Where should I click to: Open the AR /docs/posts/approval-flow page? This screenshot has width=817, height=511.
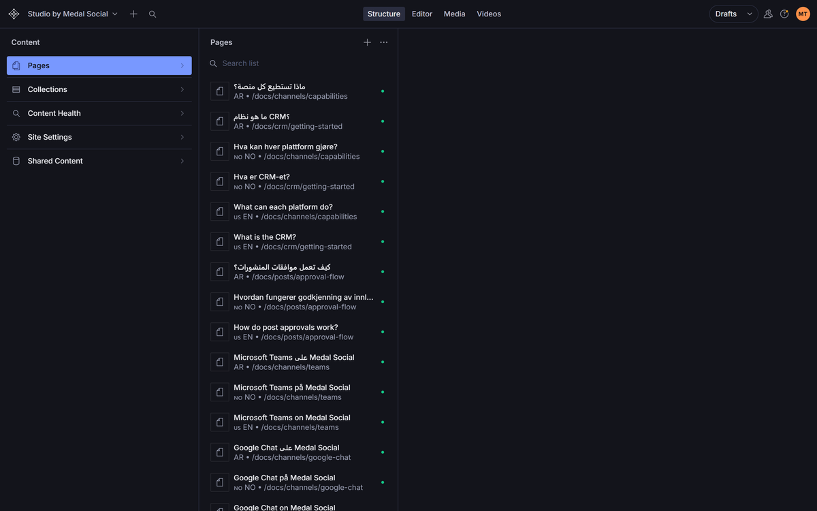(x=298, y=272)
